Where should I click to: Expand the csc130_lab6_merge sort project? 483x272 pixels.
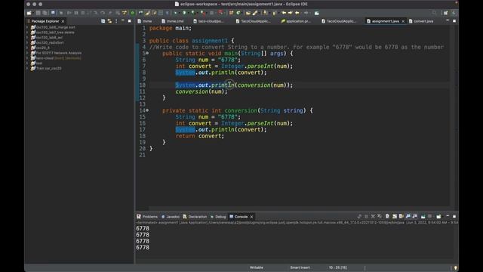[27, 27]
